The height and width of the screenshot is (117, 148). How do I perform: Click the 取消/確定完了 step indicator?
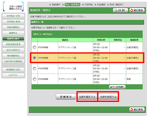click(115, 5)
